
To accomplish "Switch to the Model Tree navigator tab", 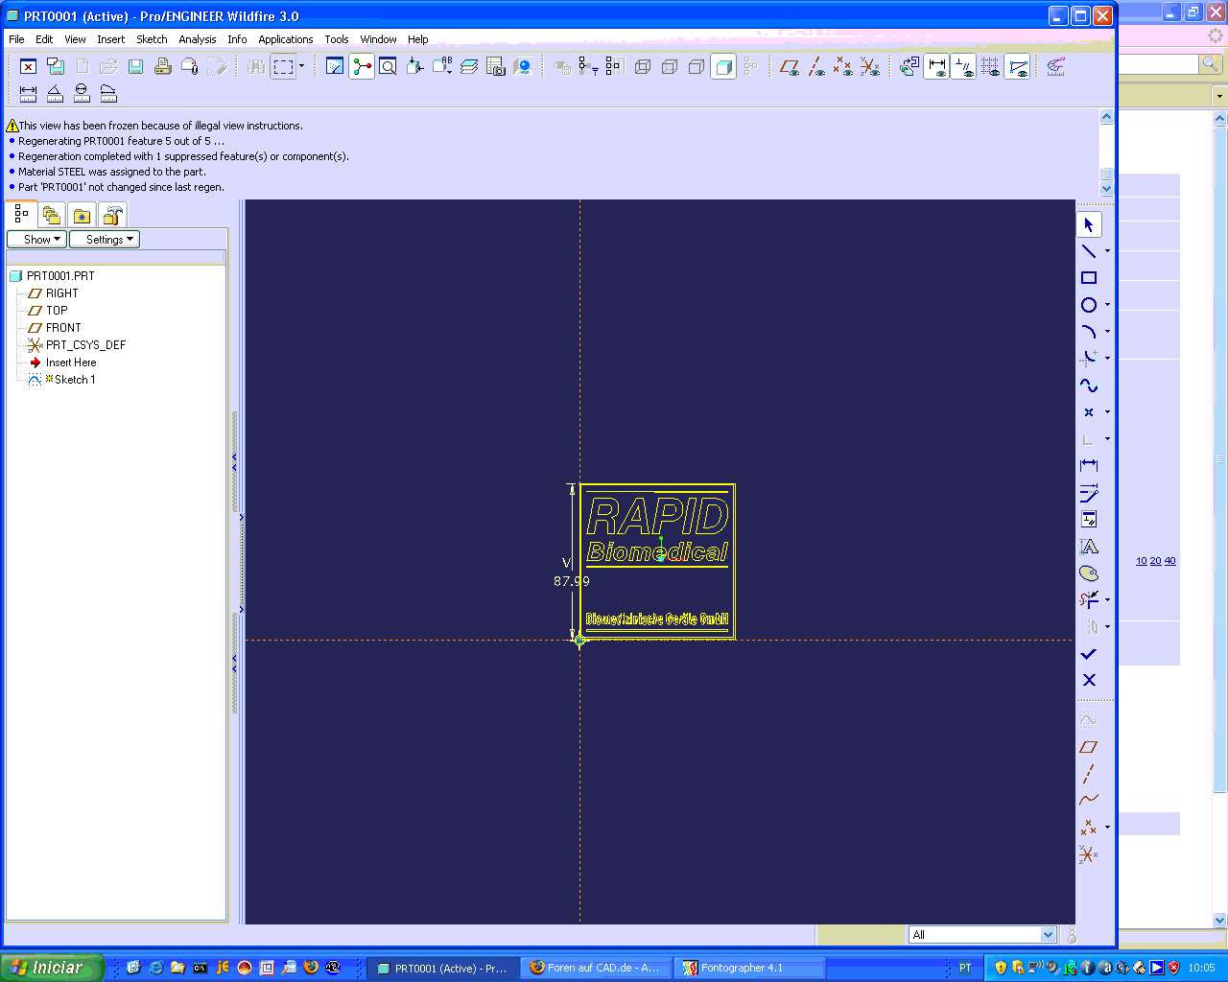I will [21, 215].
